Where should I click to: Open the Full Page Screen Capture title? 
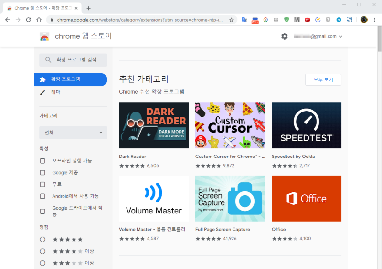click(x=223, y=230)
